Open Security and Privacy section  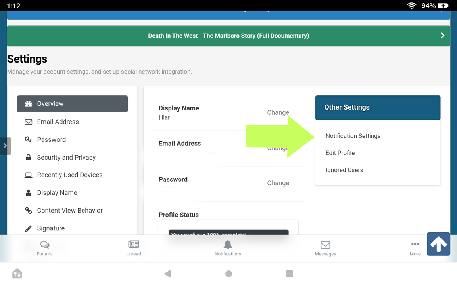tap(66, 158)
